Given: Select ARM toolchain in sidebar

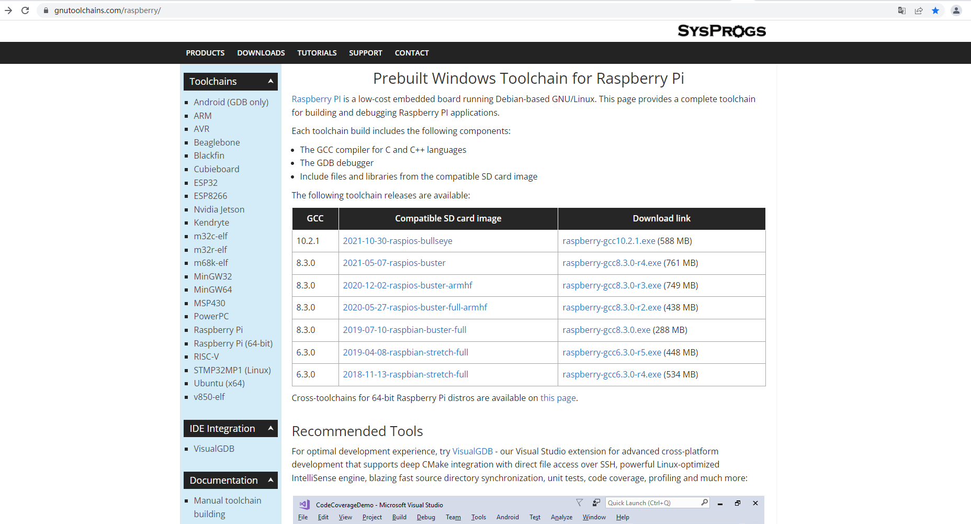Looking at the screenshot, I should 202,116.
